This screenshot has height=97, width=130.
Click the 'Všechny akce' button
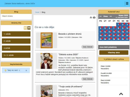pos(114,53)
